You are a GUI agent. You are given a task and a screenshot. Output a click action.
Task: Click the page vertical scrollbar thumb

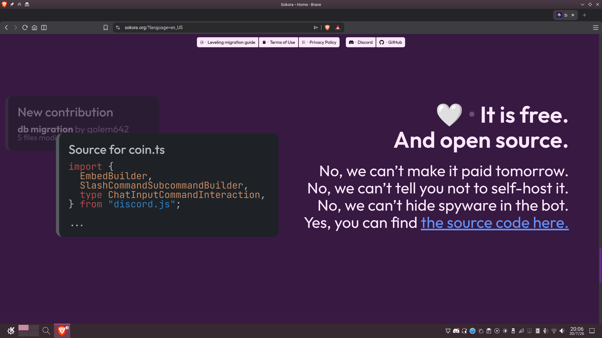point(600,265)
